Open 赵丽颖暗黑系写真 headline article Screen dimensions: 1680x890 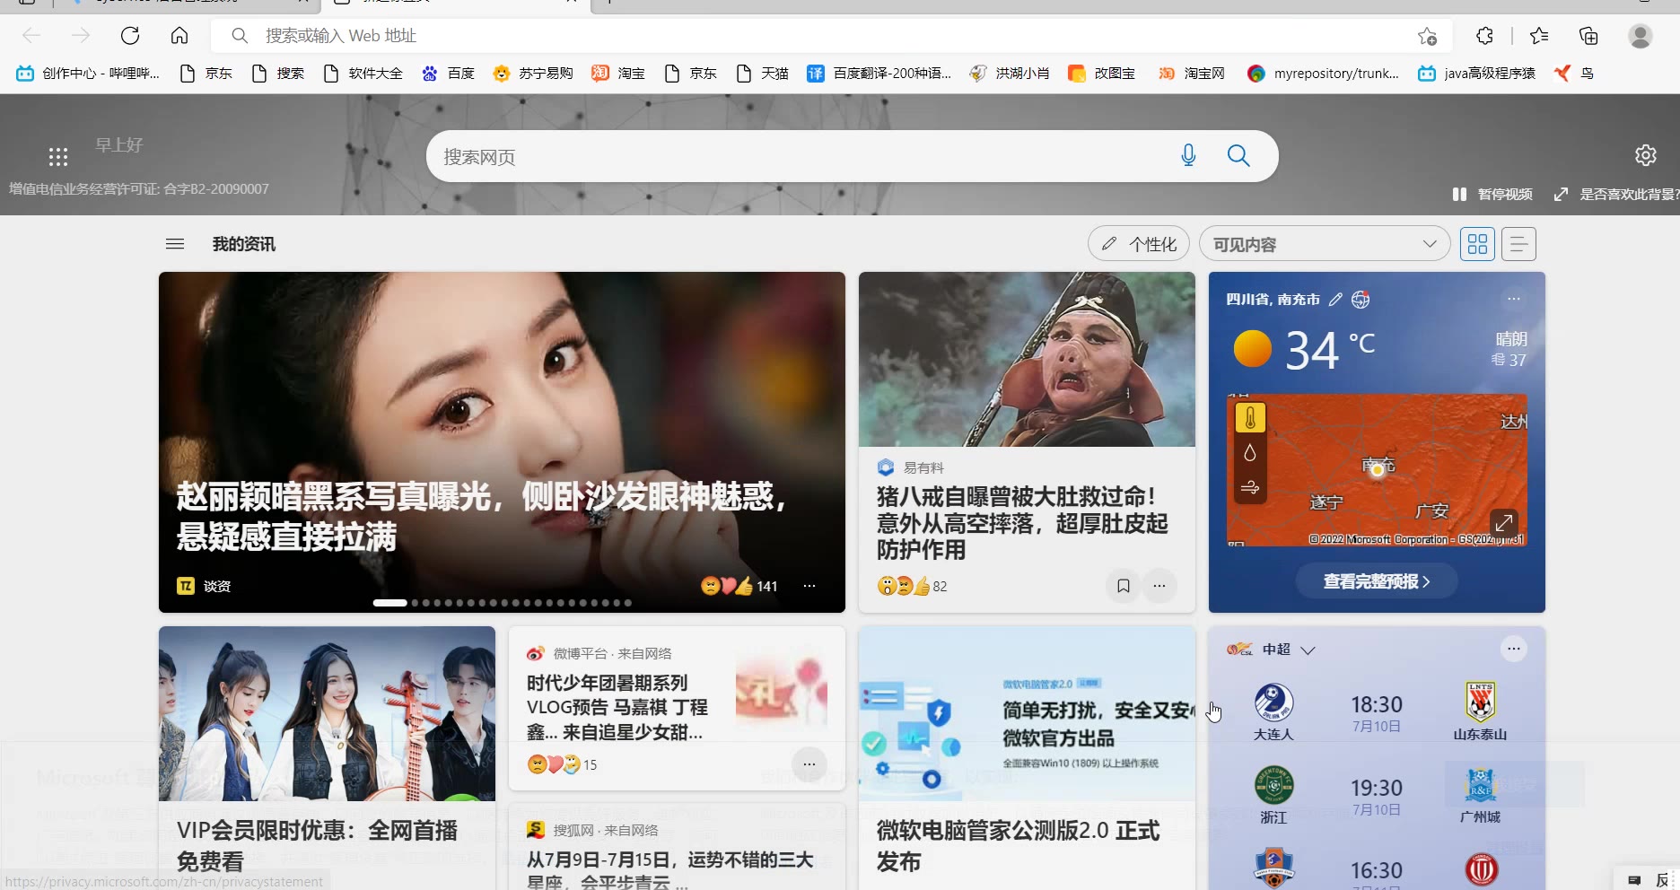(x=481, y=516)
